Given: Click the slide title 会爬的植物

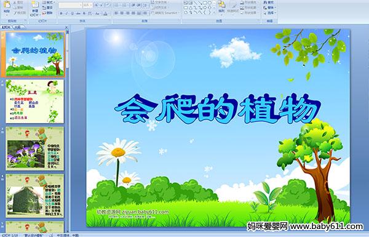Looking at the screenshot, I should pyautogui.click(x=218, y=109).
